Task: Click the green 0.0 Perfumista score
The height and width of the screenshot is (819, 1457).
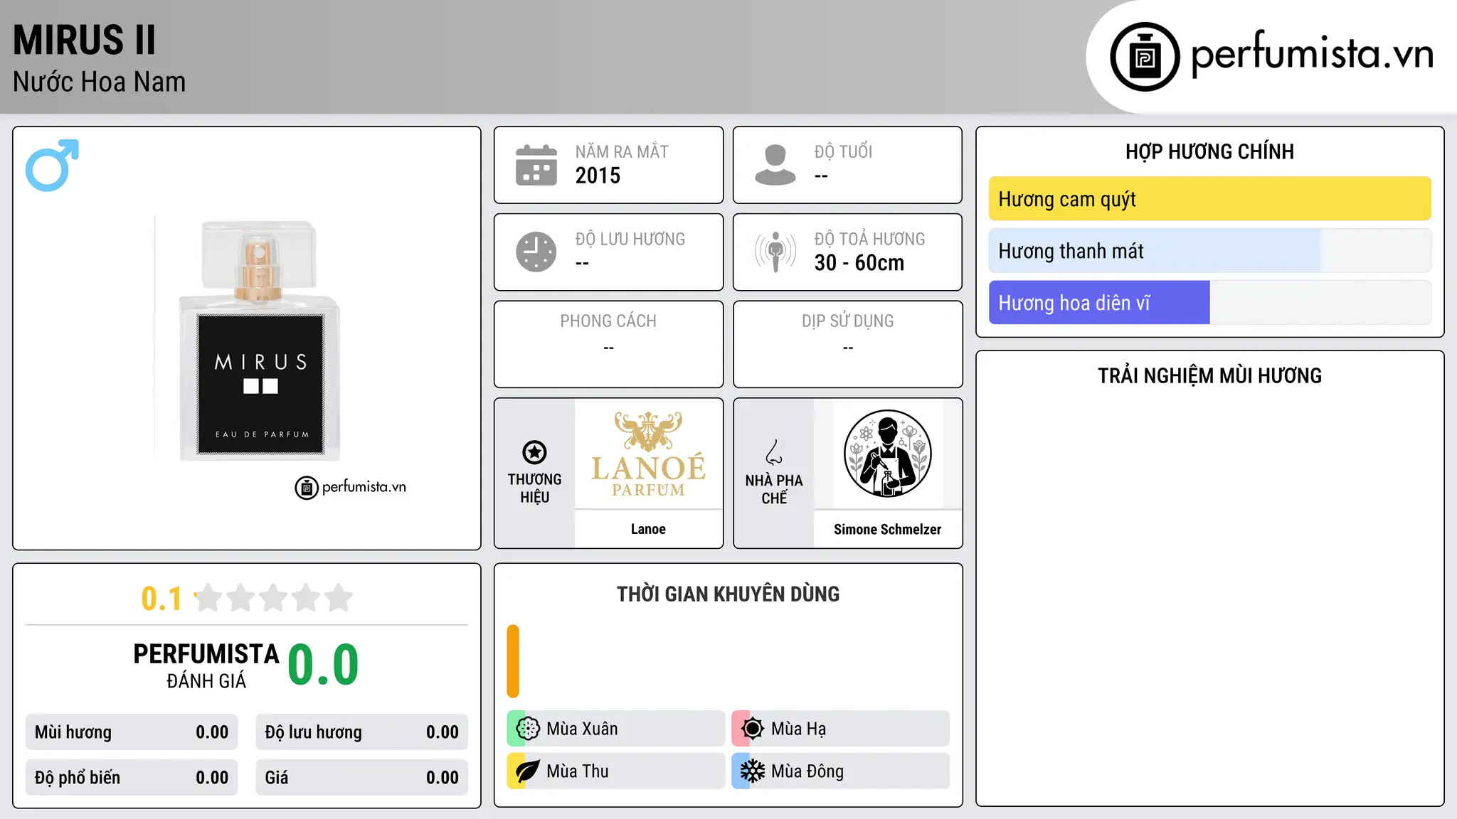Action: (x=323, y=665)
